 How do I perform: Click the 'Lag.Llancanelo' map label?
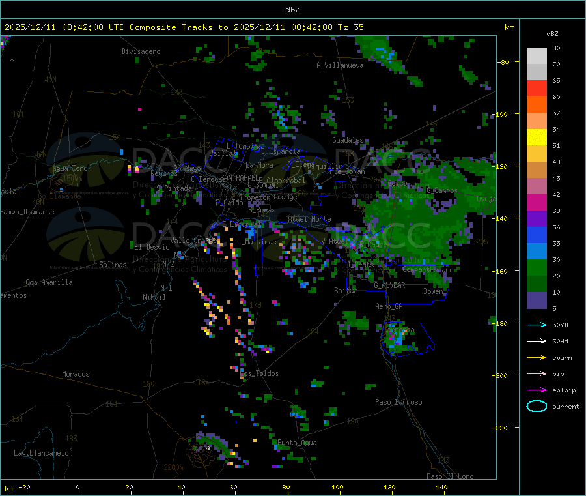pos(41,453)
